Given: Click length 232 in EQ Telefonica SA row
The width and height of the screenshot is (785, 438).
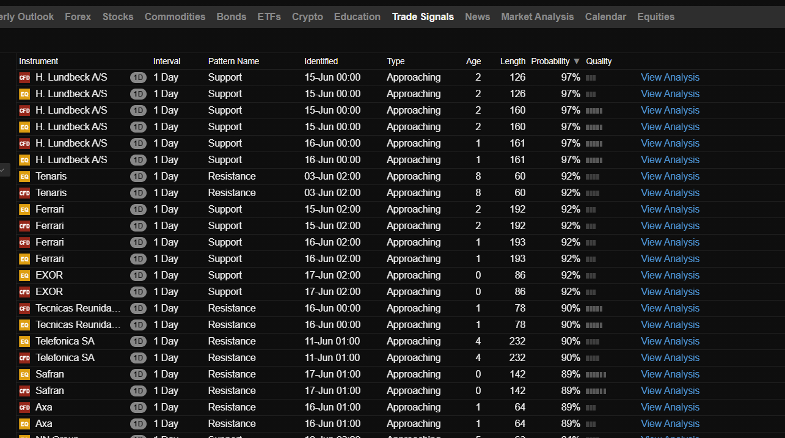Looking at the screenshot, I should pyautogui.click(x=517, y=341).
